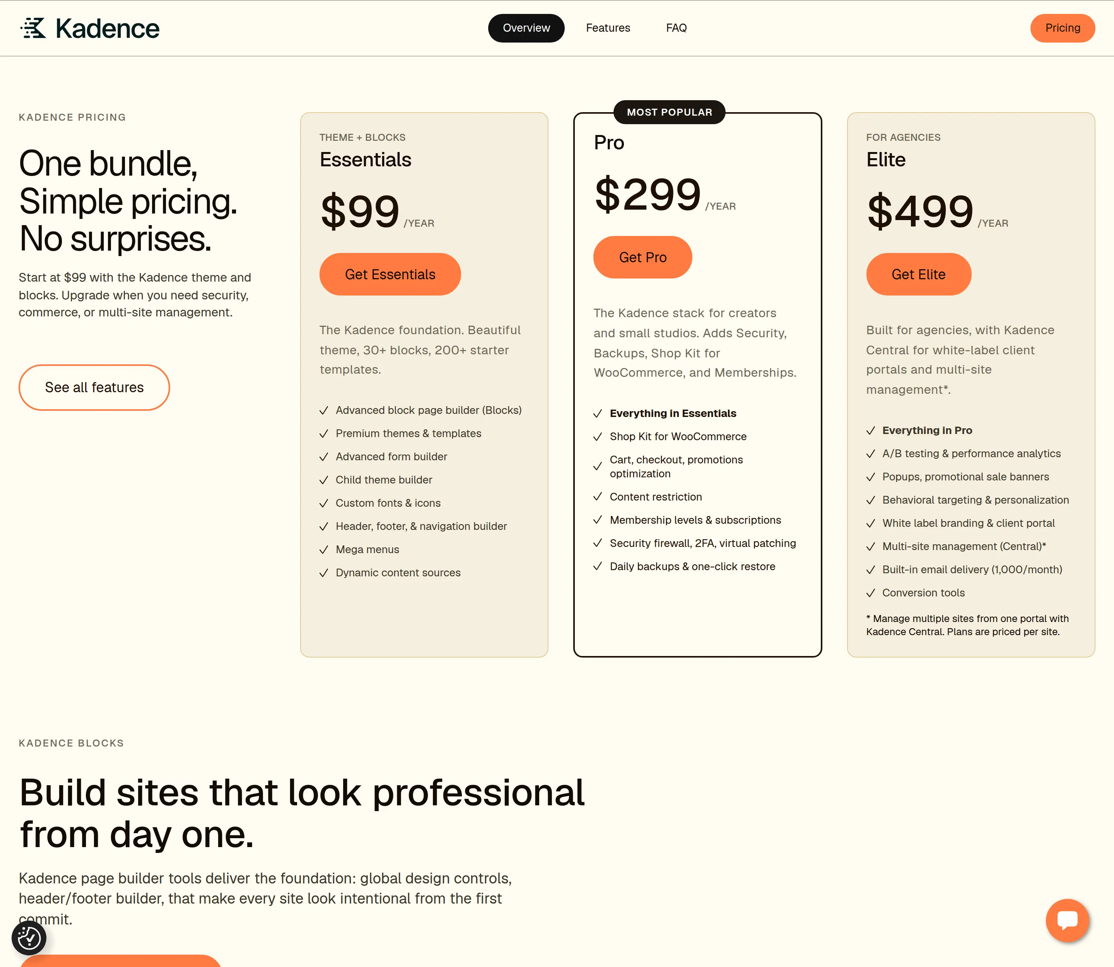Click the $299 Pro price

pyautogui.click(x=648, y=194)
